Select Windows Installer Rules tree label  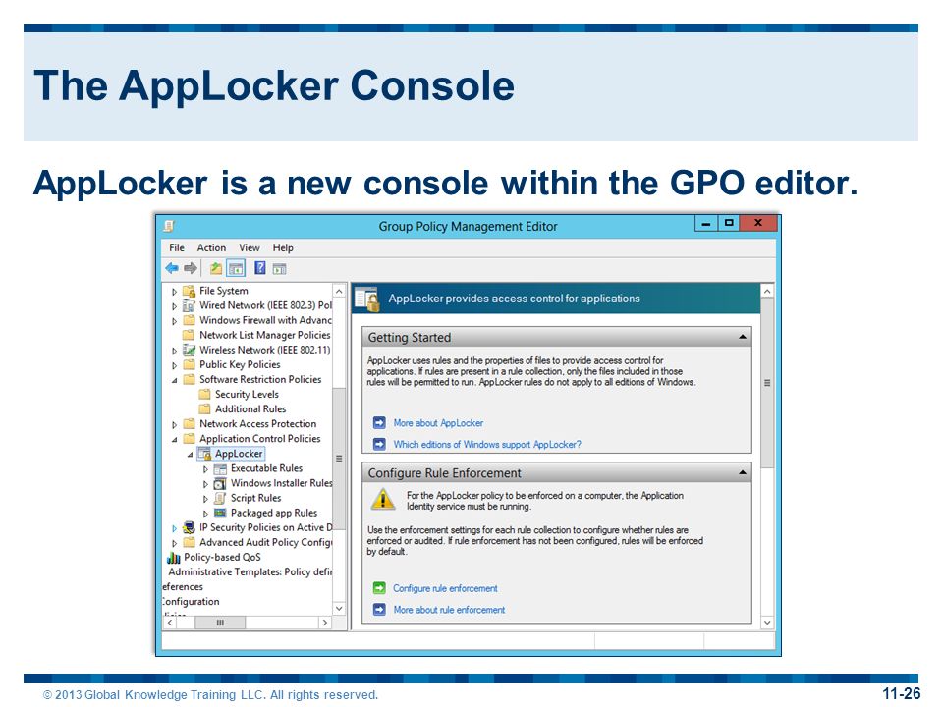click(x=282, y=483)
